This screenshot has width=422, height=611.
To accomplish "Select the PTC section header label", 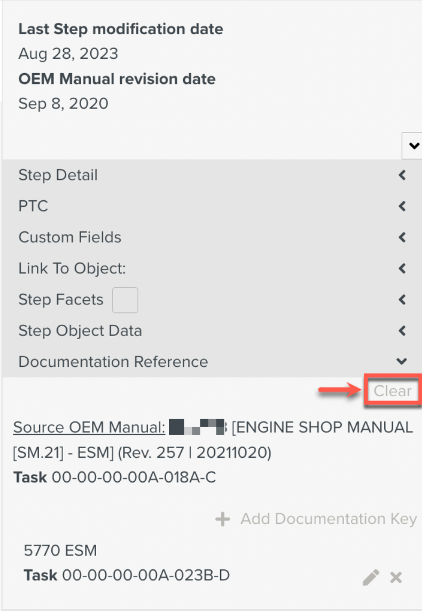I will pyautogui.click(x=33, y=206).
